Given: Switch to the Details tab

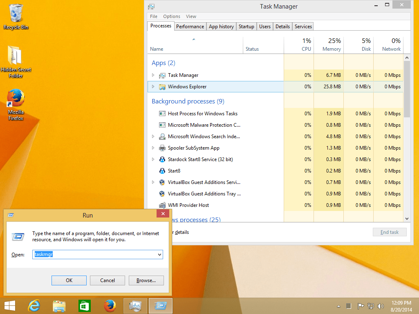Looking at the screenshot, I should pos(283,27).
